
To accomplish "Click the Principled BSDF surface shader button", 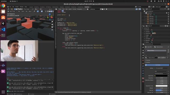I will (x=161, y=68).
